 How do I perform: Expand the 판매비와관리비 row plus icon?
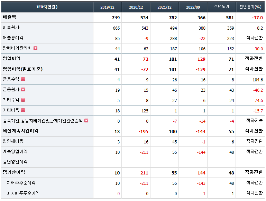36,48
